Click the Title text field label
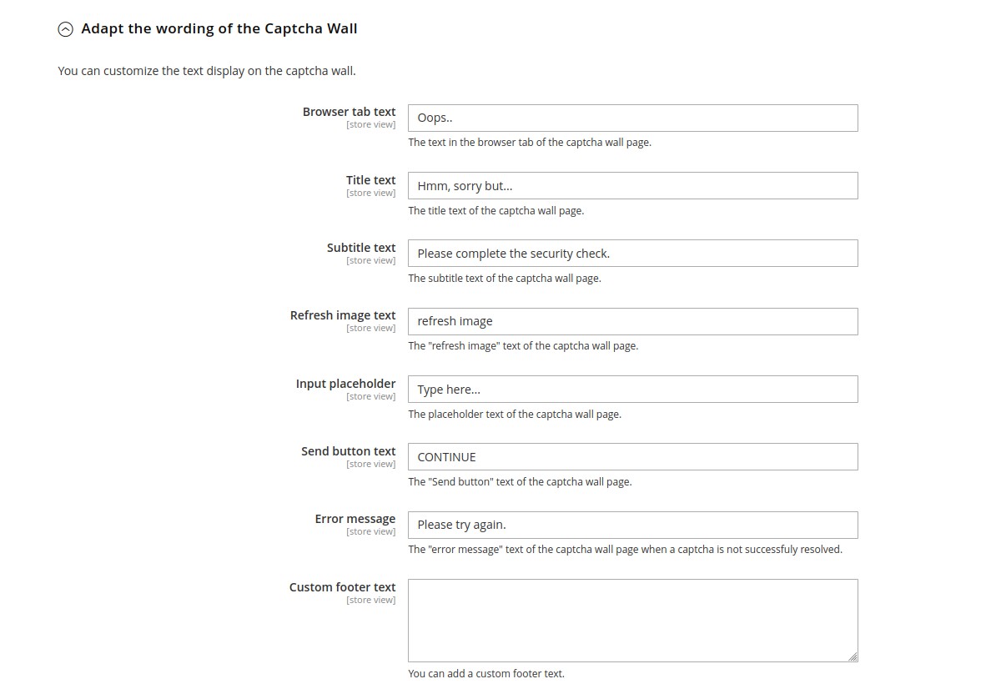Screen dimensions: 1001x689 pos(370,179)
